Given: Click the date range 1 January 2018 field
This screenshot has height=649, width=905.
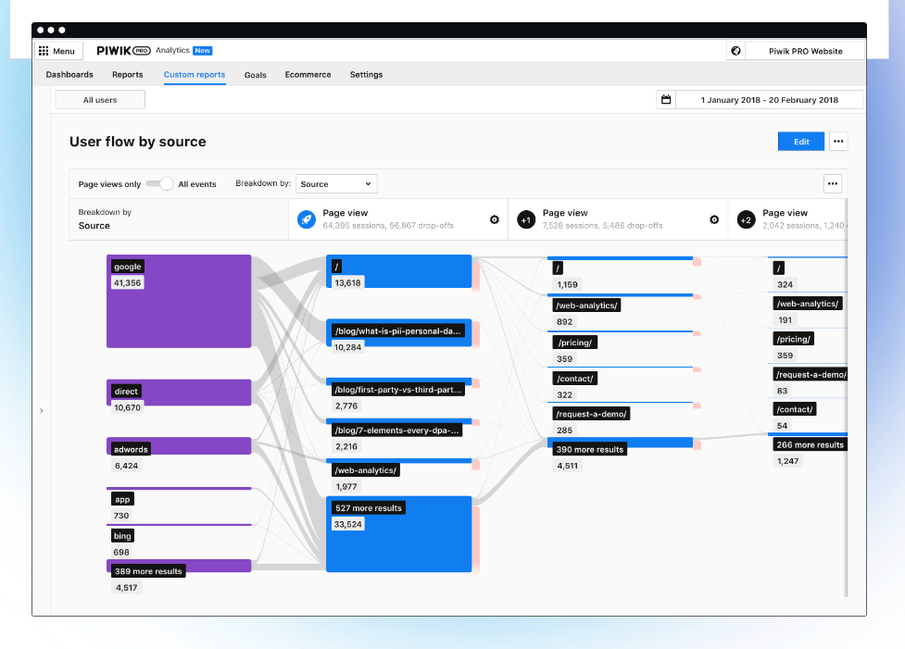Looking at the screenshot, I should pyautogui.click(x=770, y=99).
